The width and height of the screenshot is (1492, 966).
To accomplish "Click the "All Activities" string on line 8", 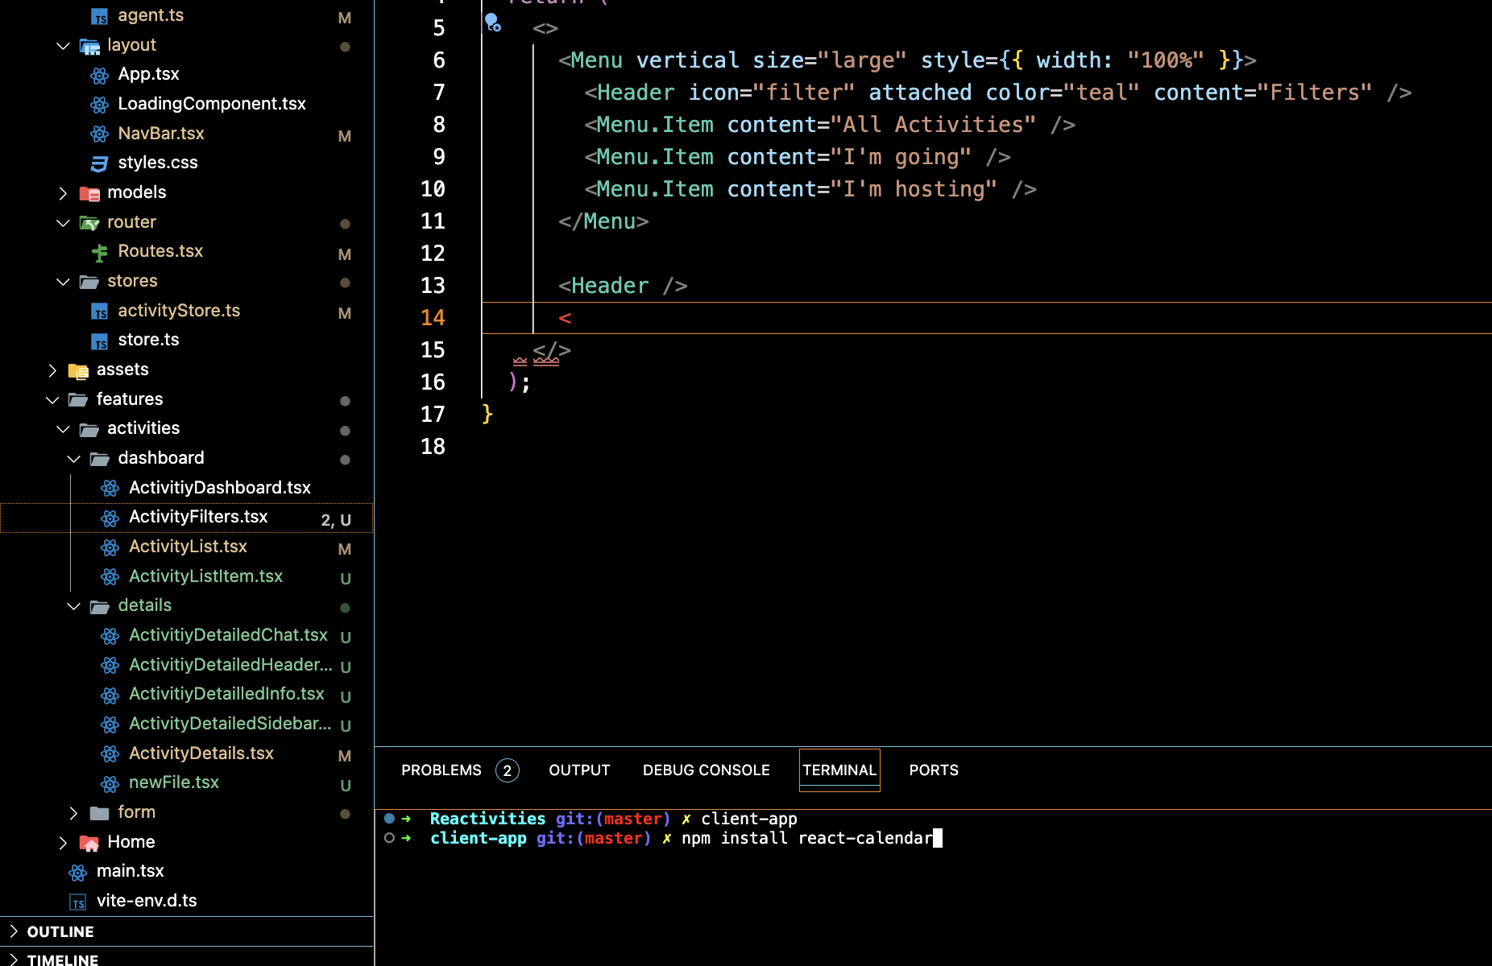I will click(x=933, y=125).
